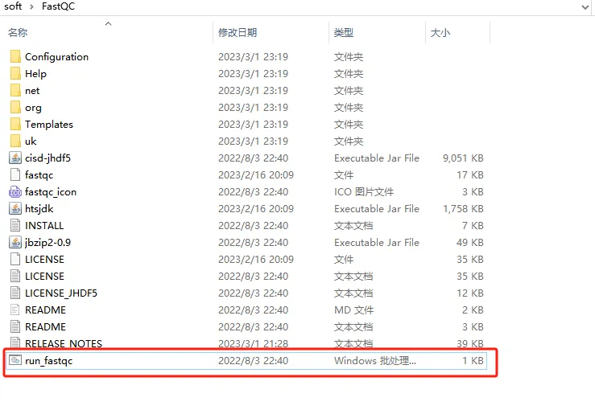Select the RELEASE_NOTES file name

click(64, 344)
